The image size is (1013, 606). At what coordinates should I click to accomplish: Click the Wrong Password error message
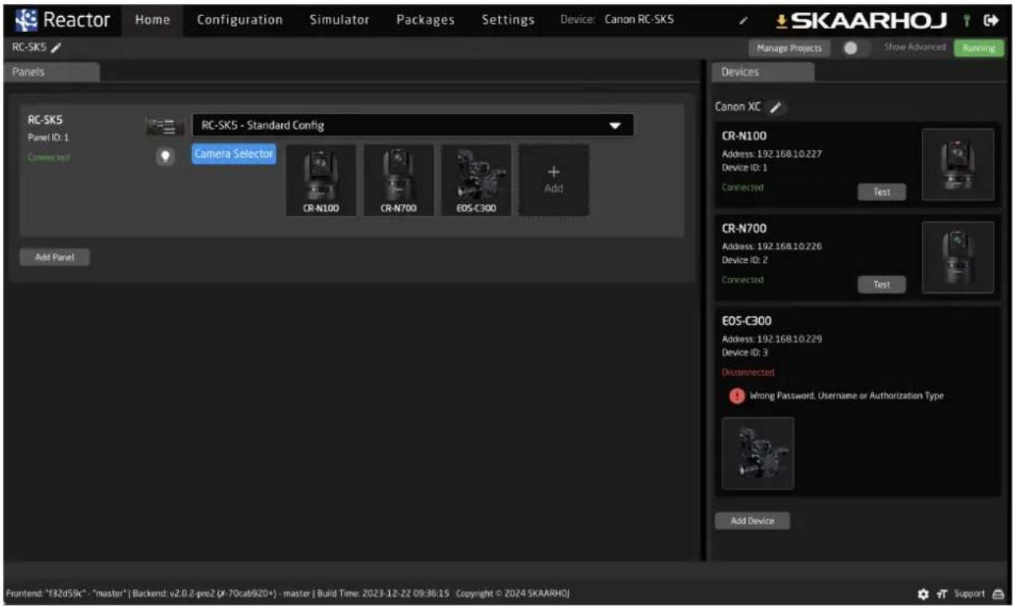pos(846,396)
